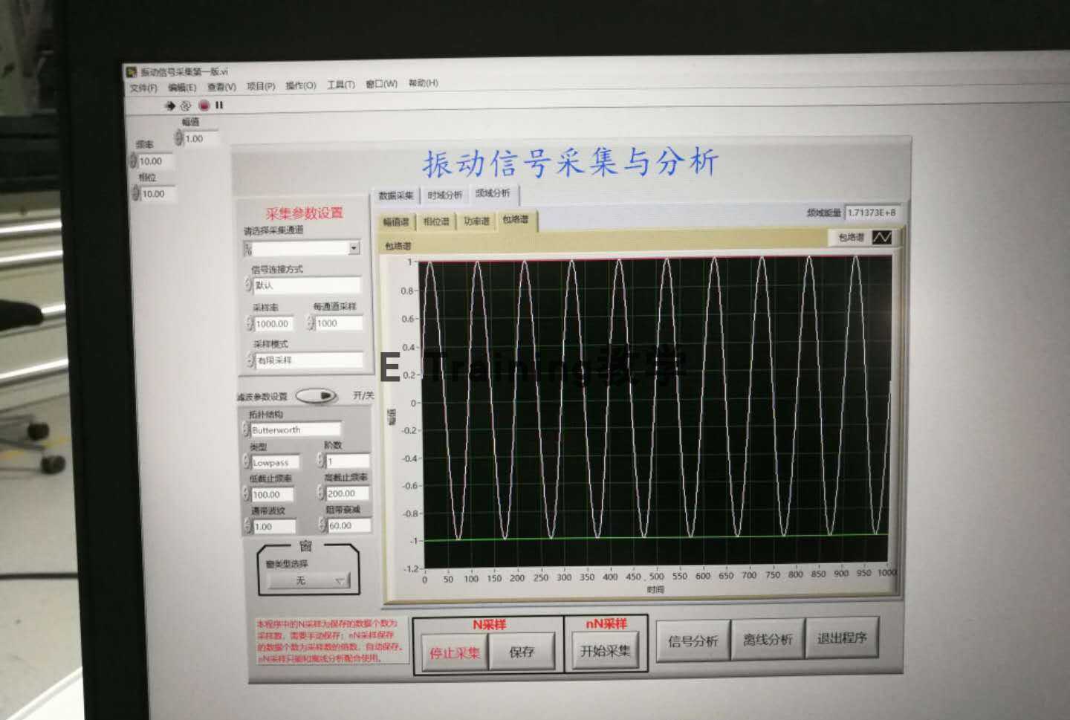
Task: Click the 信号连接方式 ring selector showing 默认
Action: tap(307, 285)
